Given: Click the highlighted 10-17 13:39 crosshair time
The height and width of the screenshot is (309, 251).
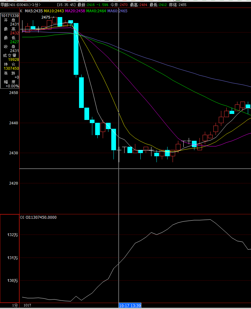Looking at the screenshot, I should pos(130,306).
